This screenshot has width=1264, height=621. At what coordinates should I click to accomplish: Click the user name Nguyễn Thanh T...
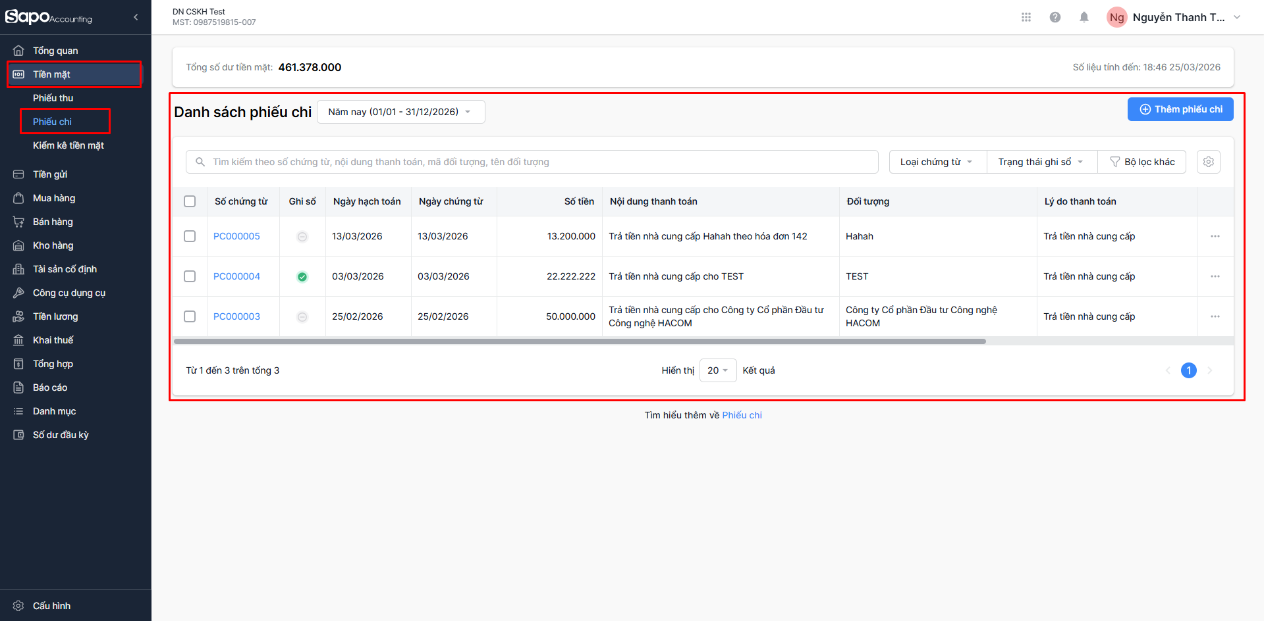point(1179,17)
